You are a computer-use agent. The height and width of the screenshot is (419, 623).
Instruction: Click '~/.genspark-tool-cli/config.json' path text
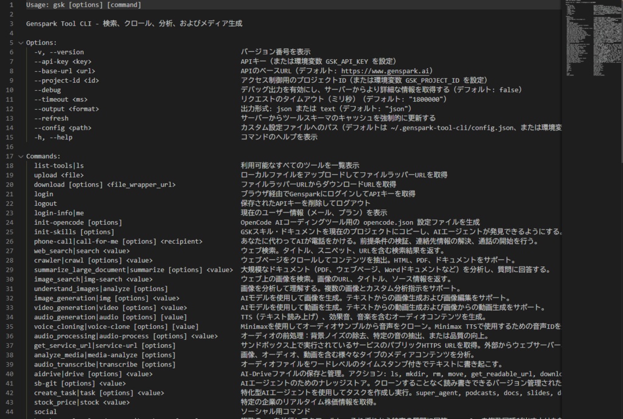452,128
